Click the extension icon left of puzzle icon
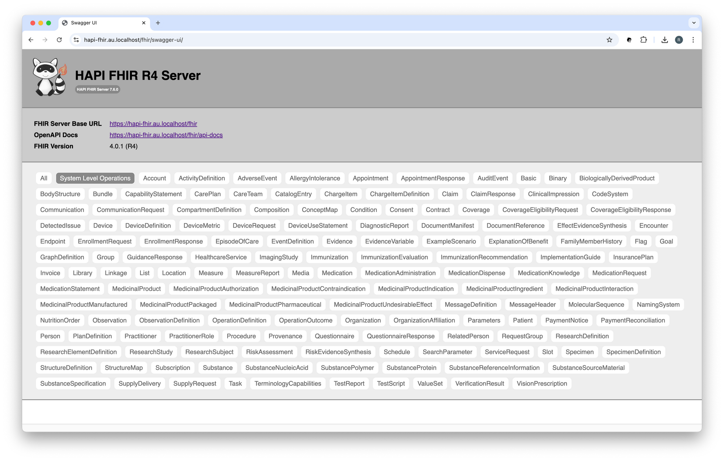 click(629, 40)
